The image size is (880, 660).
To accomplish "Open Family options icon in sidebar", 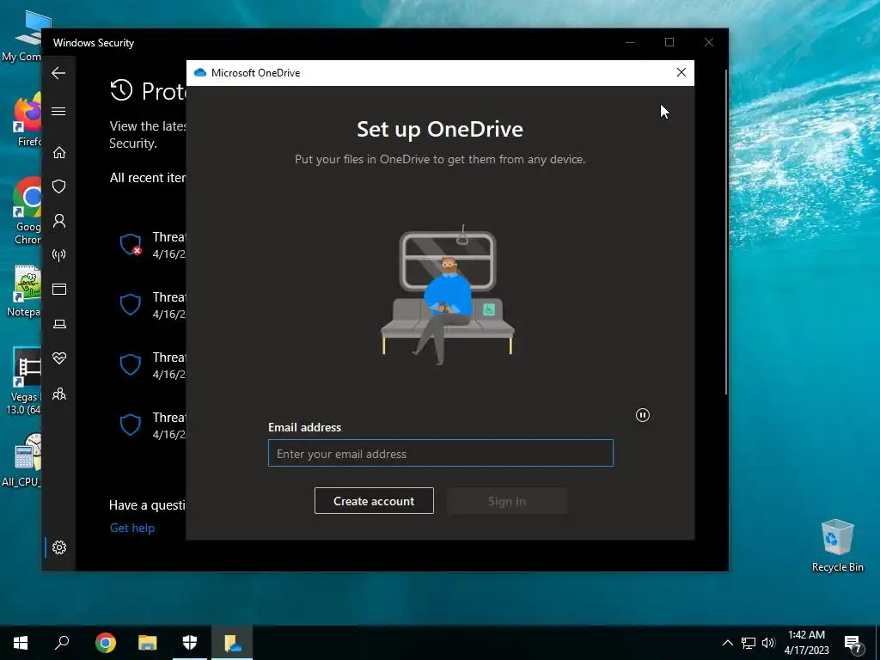I will [x=59, y=394].
